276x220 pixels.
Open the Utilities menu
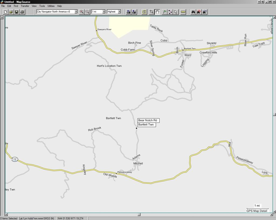(x=51, y=6)
